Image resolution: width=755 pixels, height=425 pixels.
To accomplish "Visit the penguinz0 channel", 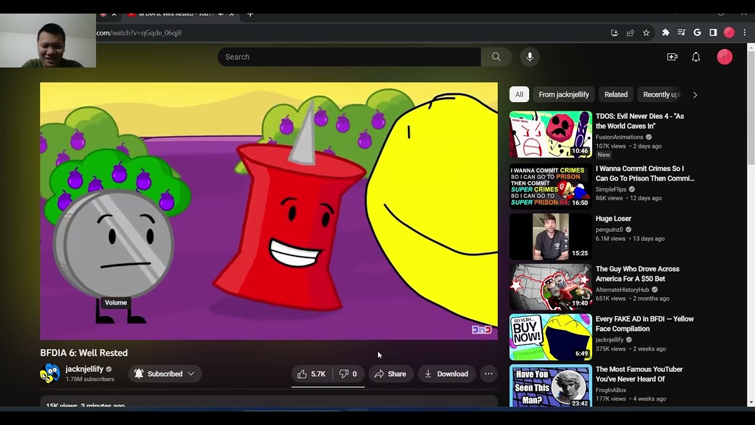I will 609,230.
